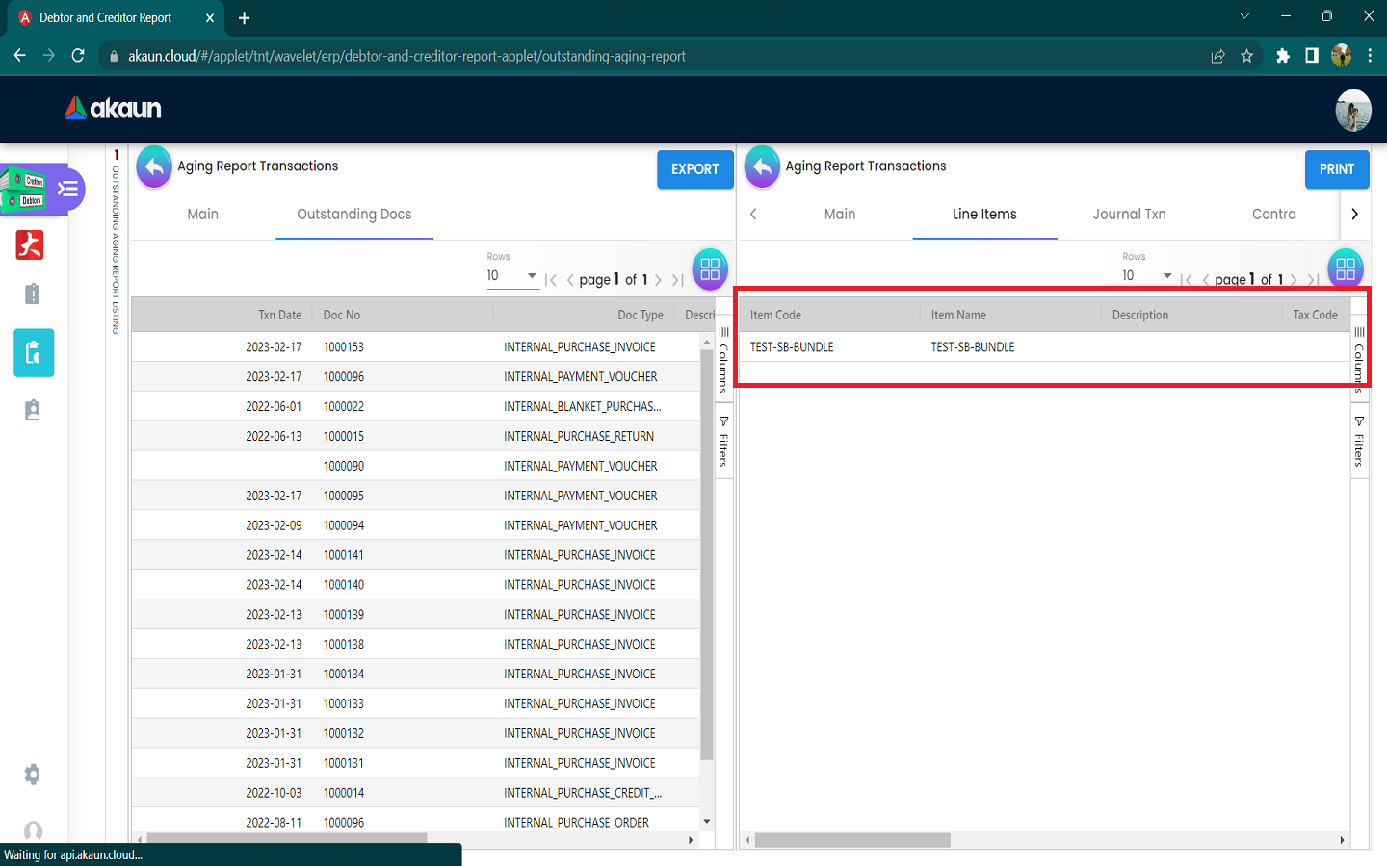Open the red PDF icon in sidebar

click(x=30, y=245)
